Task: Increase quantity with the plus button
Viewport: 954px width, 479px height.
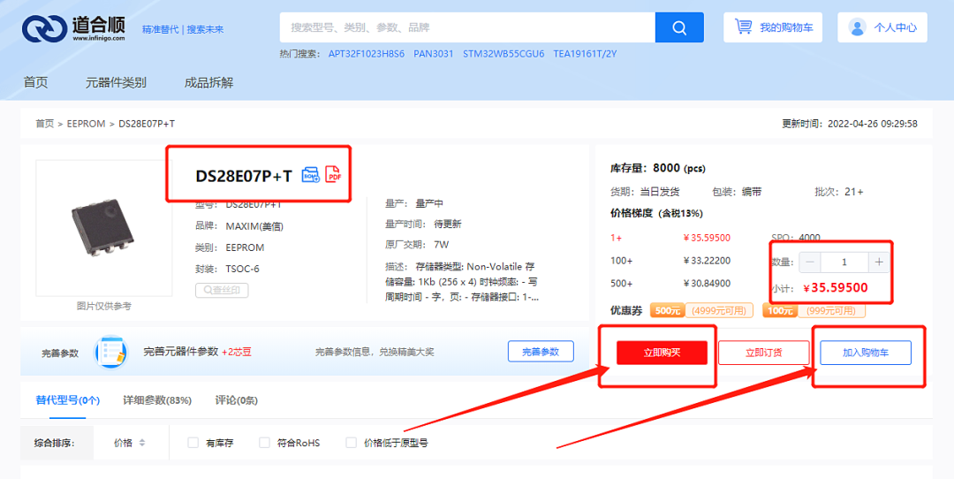Action: [x=879, y=262]
